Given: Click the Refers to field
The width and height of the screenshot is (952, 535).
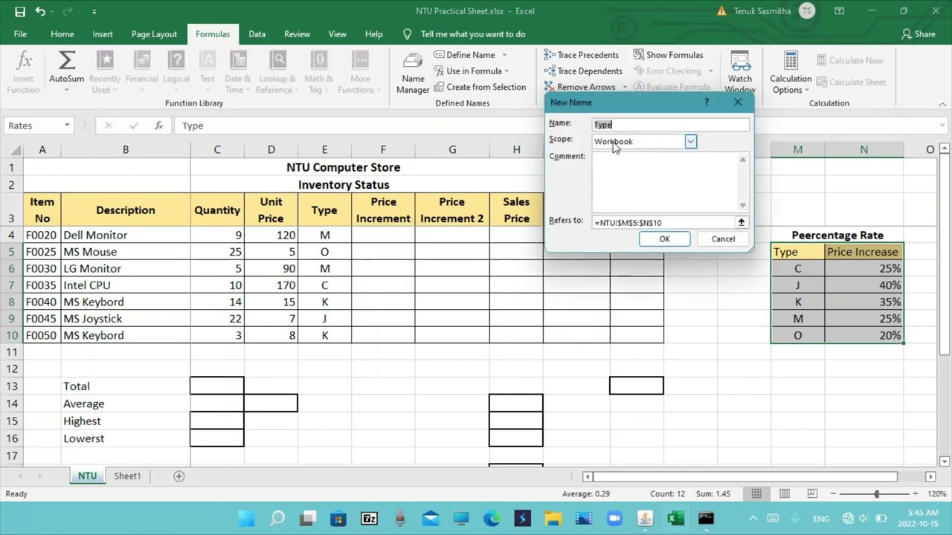Looking at the screenshot, I should 663,222.
